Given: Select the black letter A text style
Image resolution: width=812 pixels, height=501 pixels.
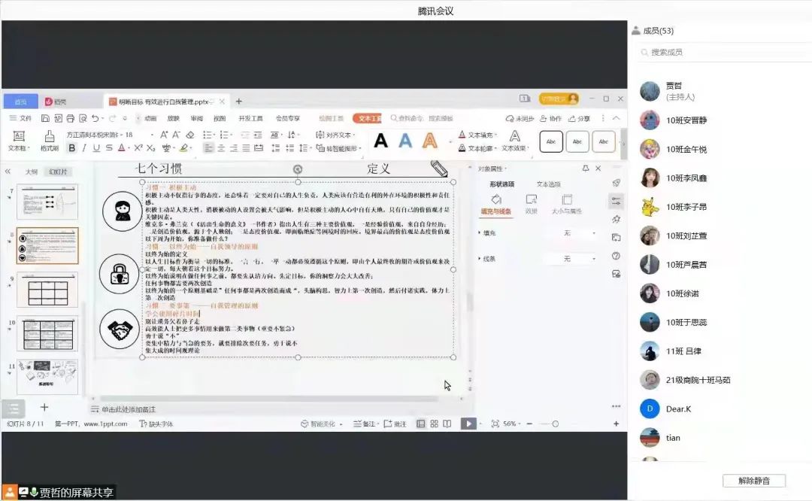Looking at the screenshot, I should tap(381, 141).
